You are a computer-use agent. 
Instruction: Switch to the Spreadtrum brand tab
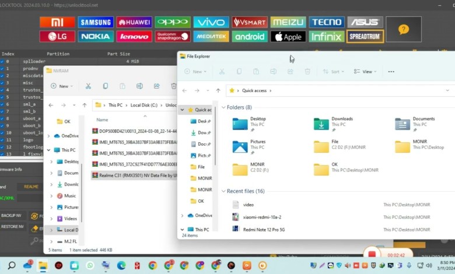[x=365, y=37]
